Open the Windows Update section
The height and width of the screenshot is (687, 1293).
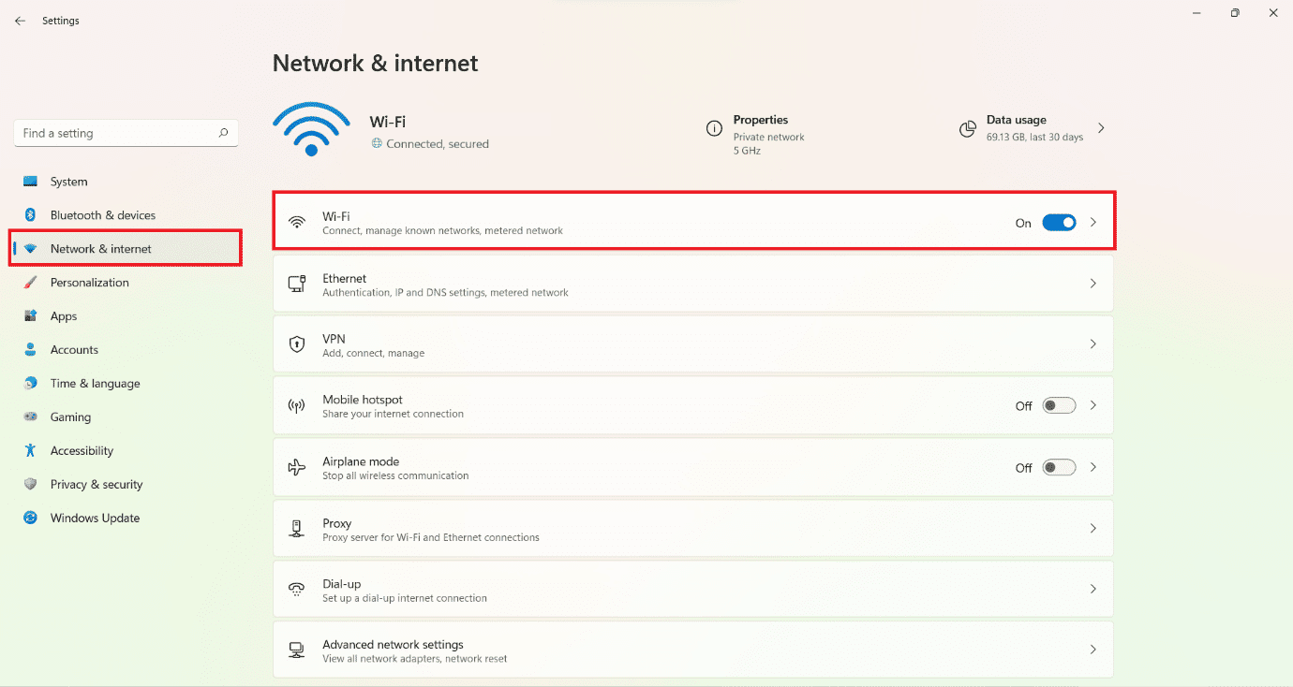(x=93, y=518)
